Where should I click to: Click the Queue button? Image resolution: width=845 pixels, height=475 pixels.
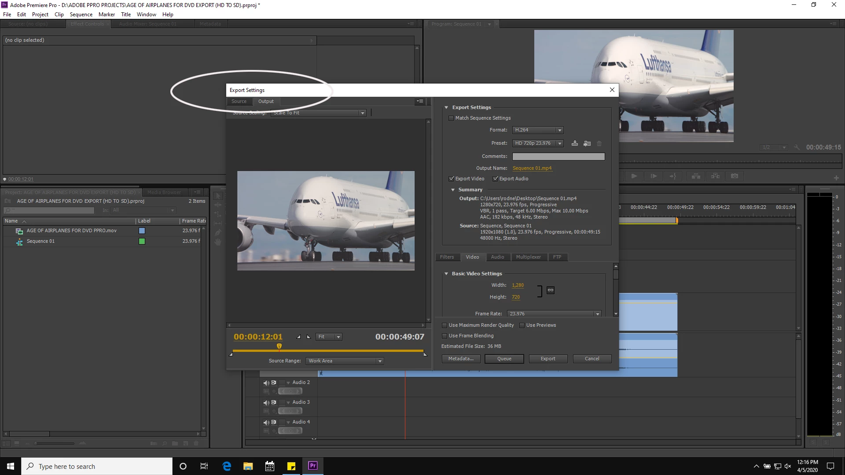(504, 359)
